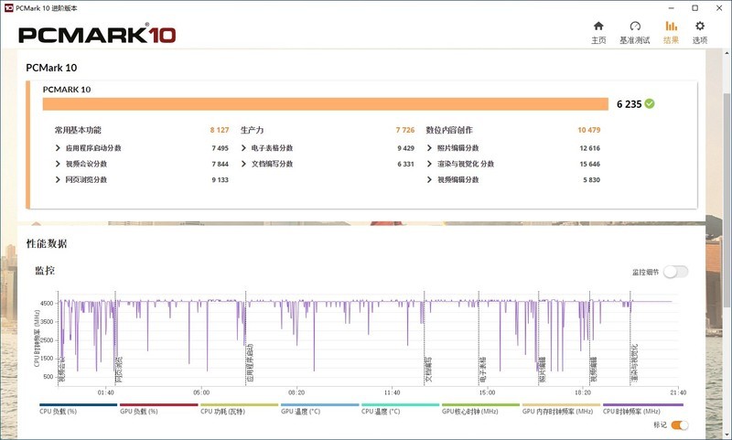This screenshot has width=732, height=440.
Task: Expand 电子表格分数 row
Action: coord(244,148)
